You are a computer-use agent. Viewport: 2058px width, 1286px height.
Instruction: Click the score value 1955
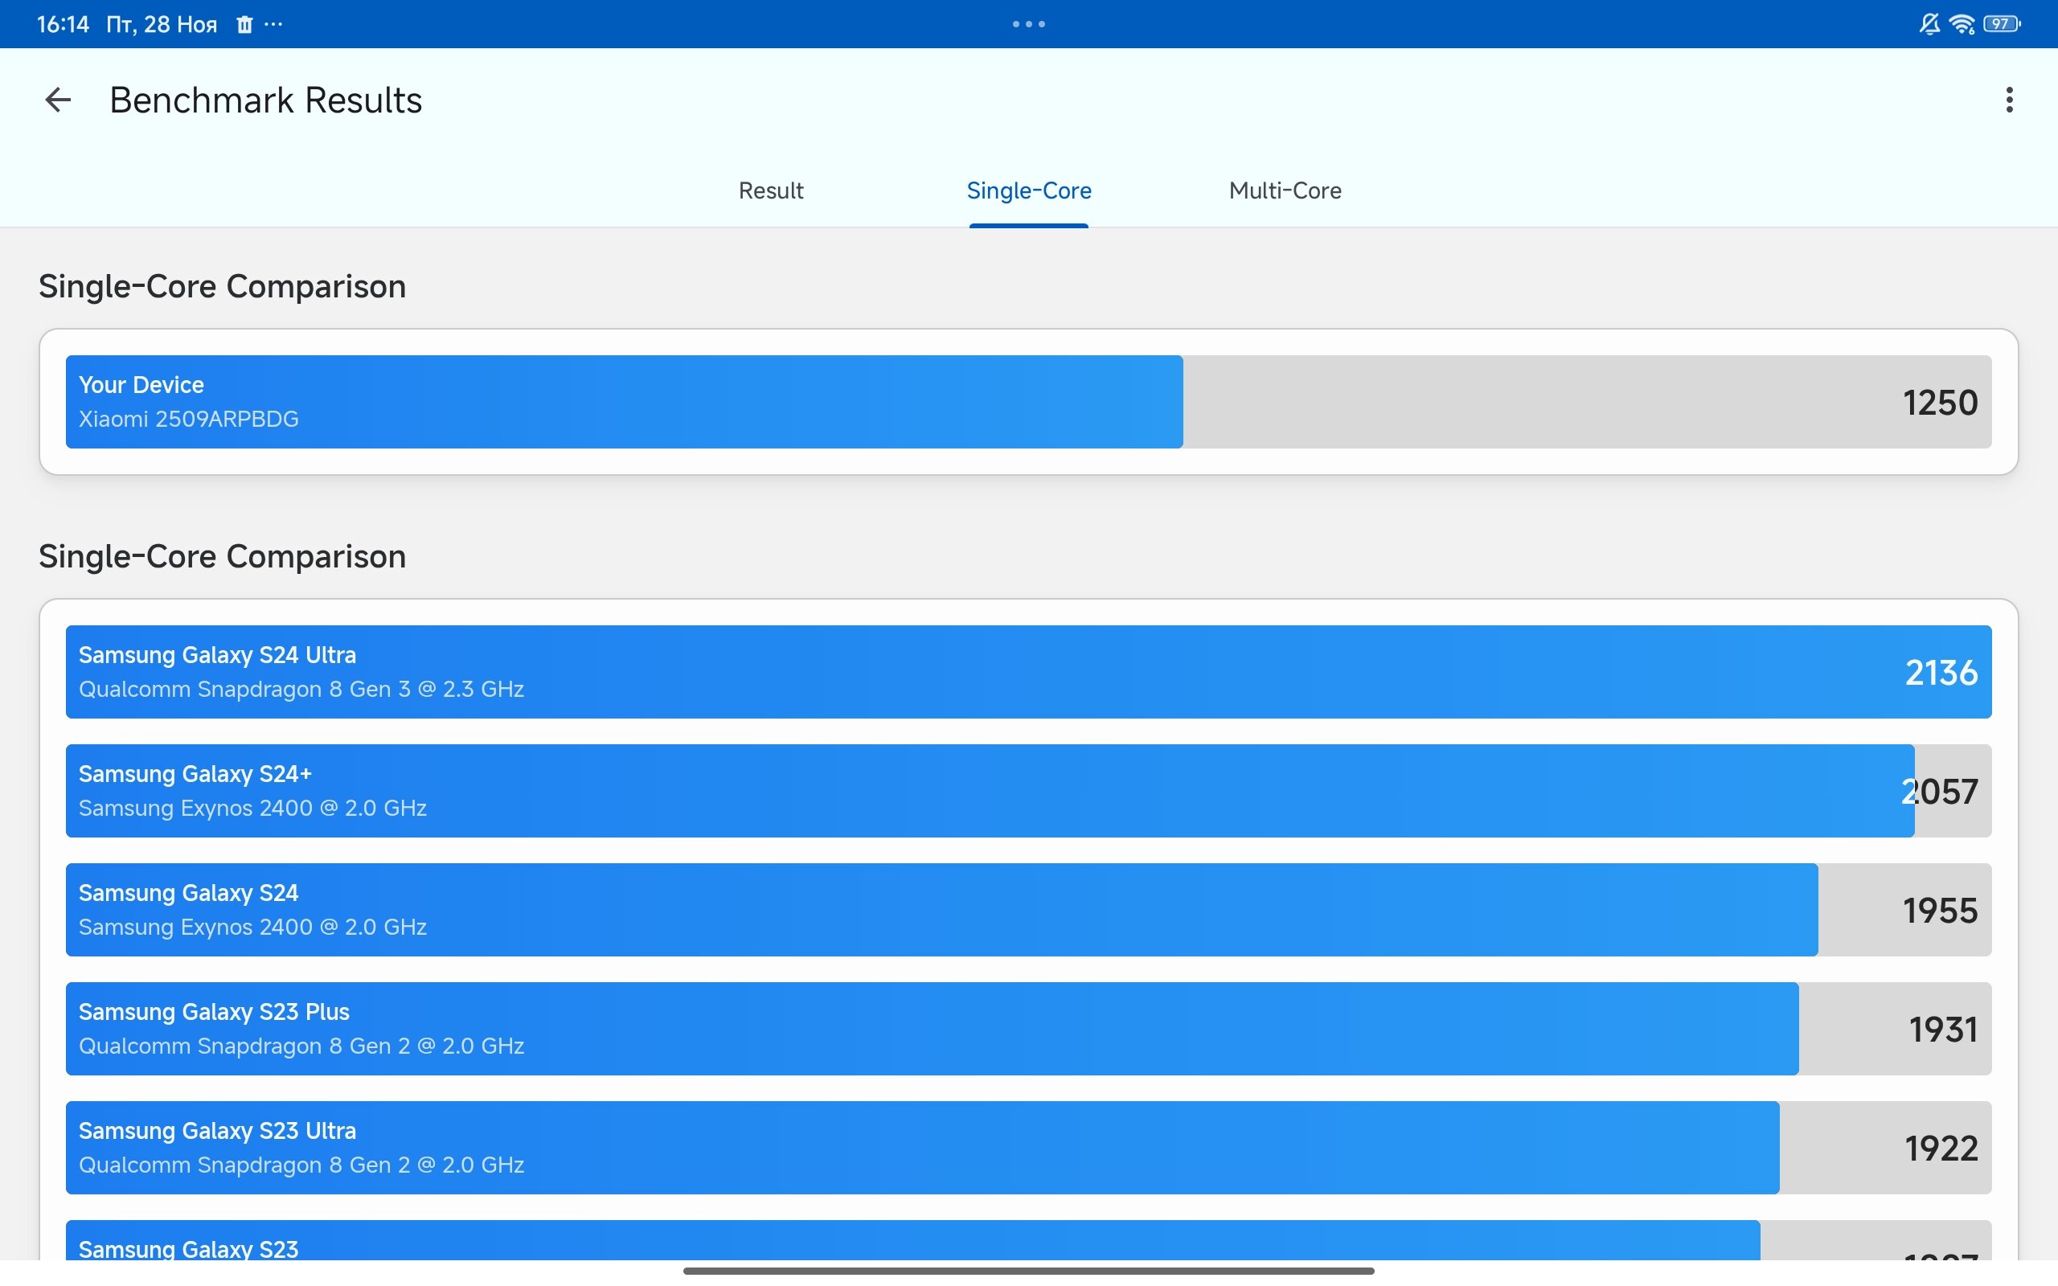click(1940, 911)
